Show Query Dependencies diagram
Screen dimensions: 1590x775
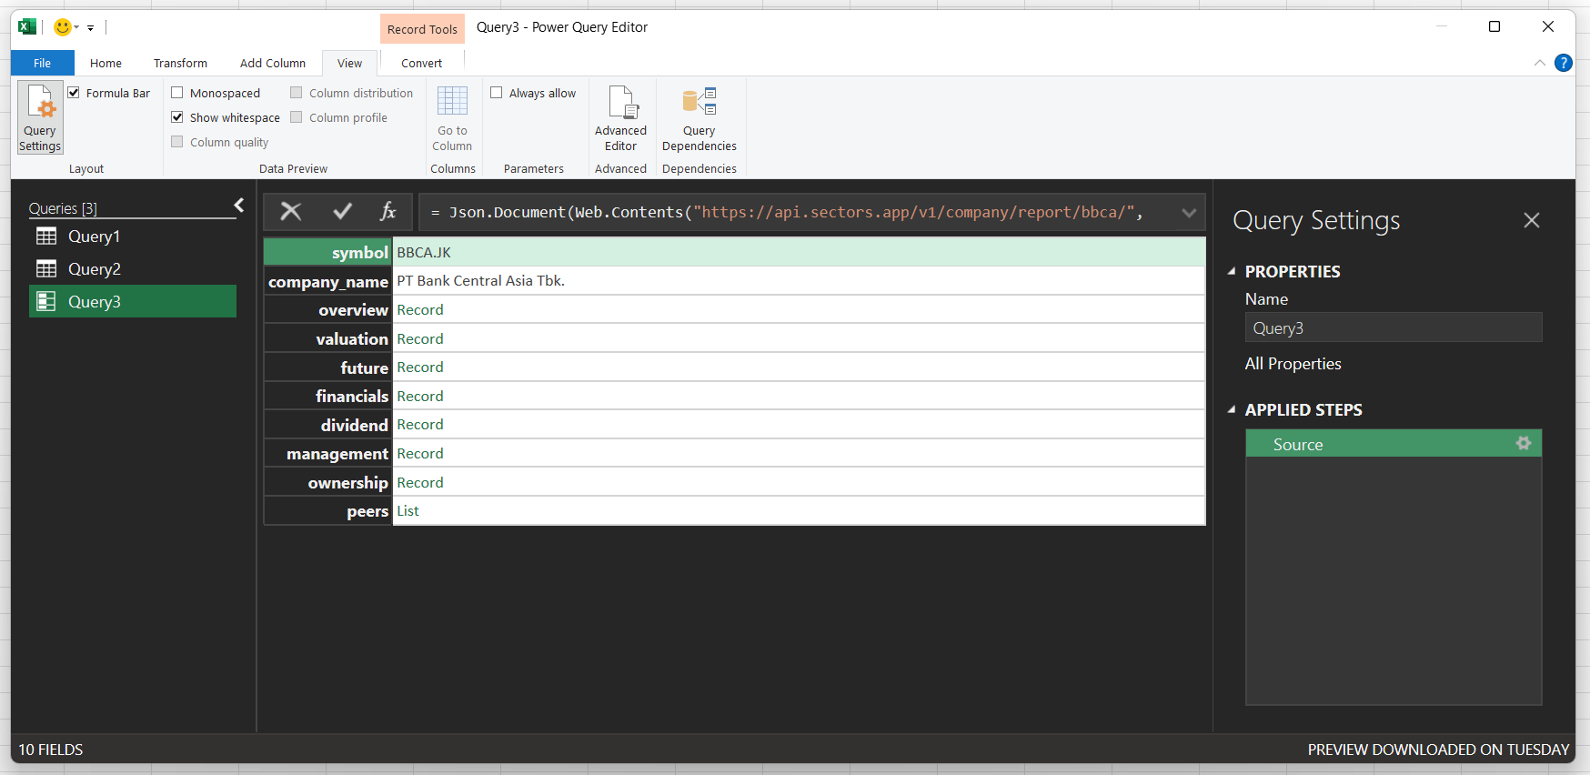(699, 118)
